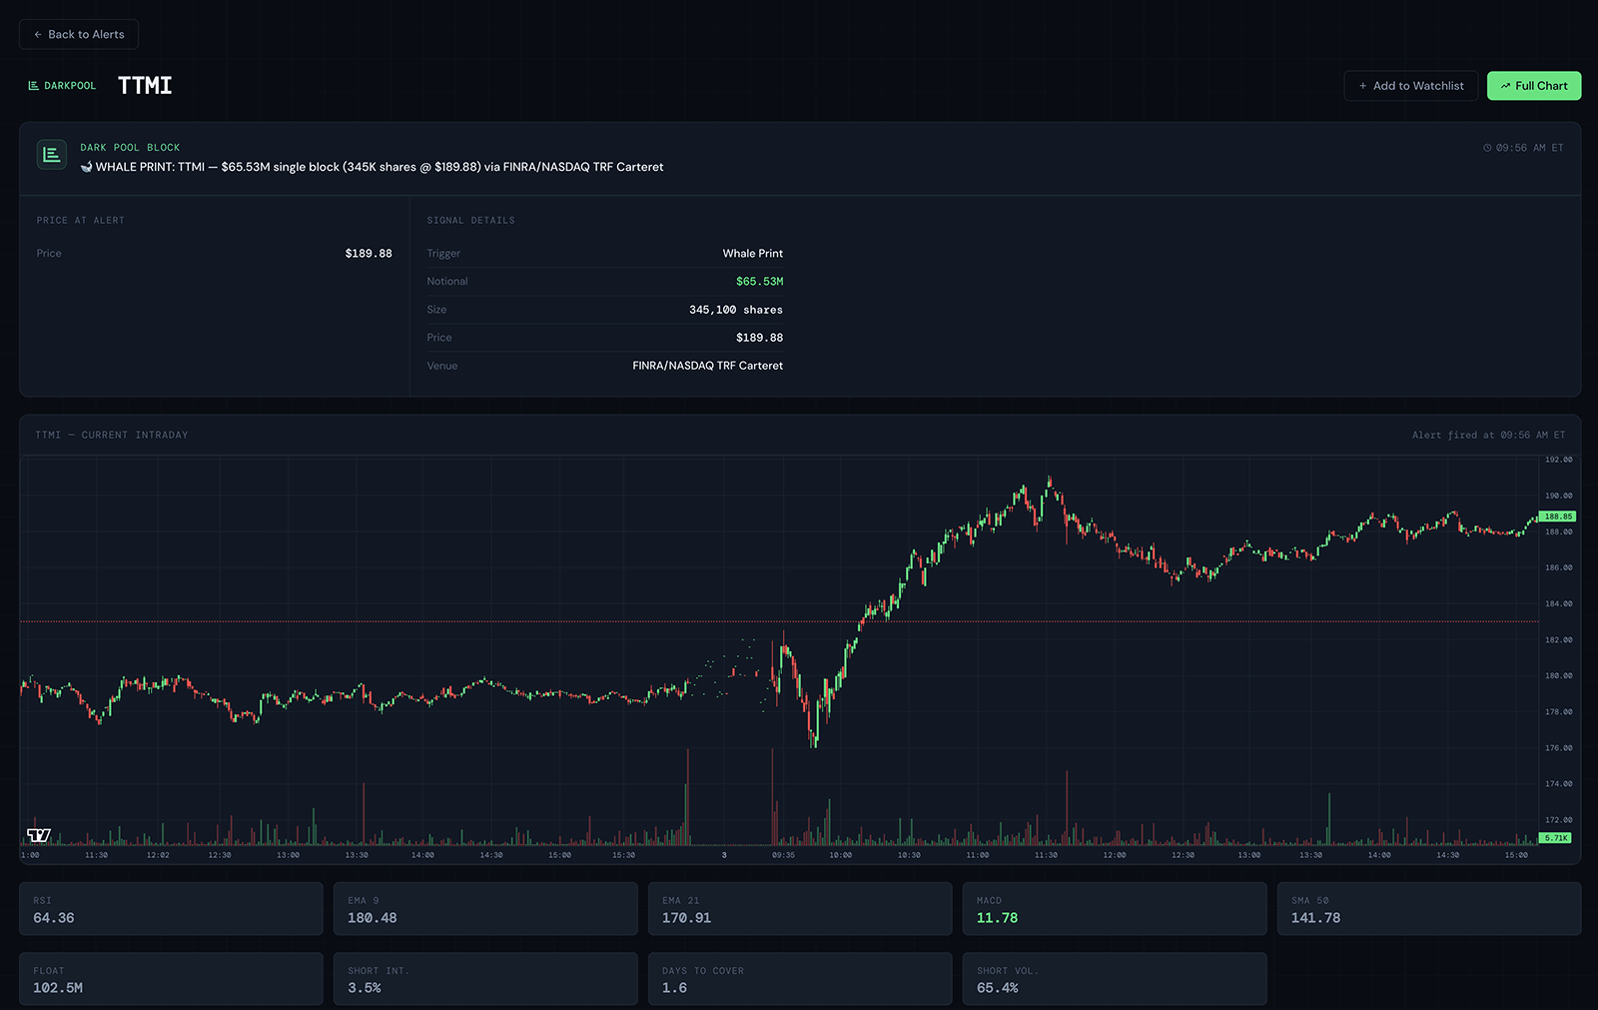Click the EMA 21 value 170.91
Screen dimensions: 1598x1010
(687, 918)
